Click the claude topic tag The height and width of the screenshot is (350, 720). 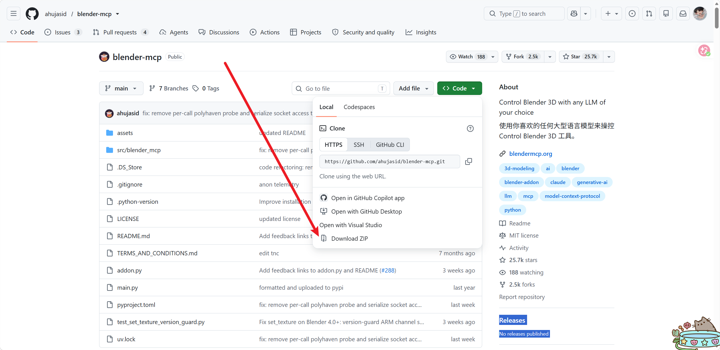pos(558,182)
